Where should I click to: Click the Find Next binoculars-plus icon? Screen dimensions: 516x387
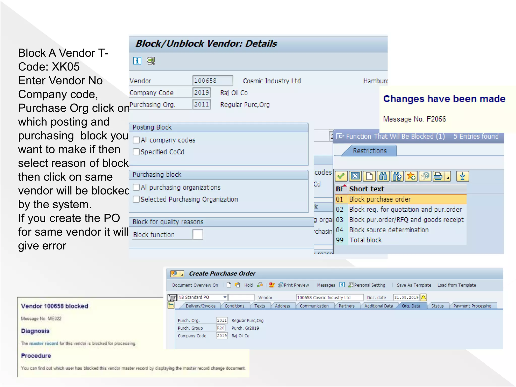397,176
